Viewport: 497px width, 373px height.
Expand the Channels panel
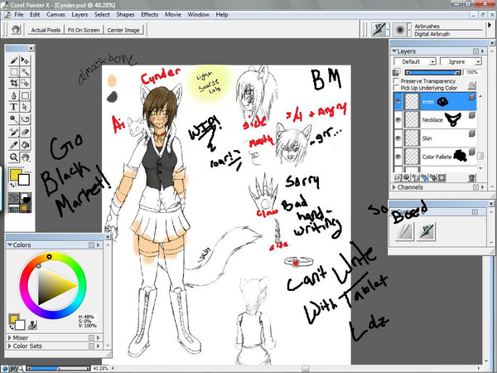click(395, 187)
